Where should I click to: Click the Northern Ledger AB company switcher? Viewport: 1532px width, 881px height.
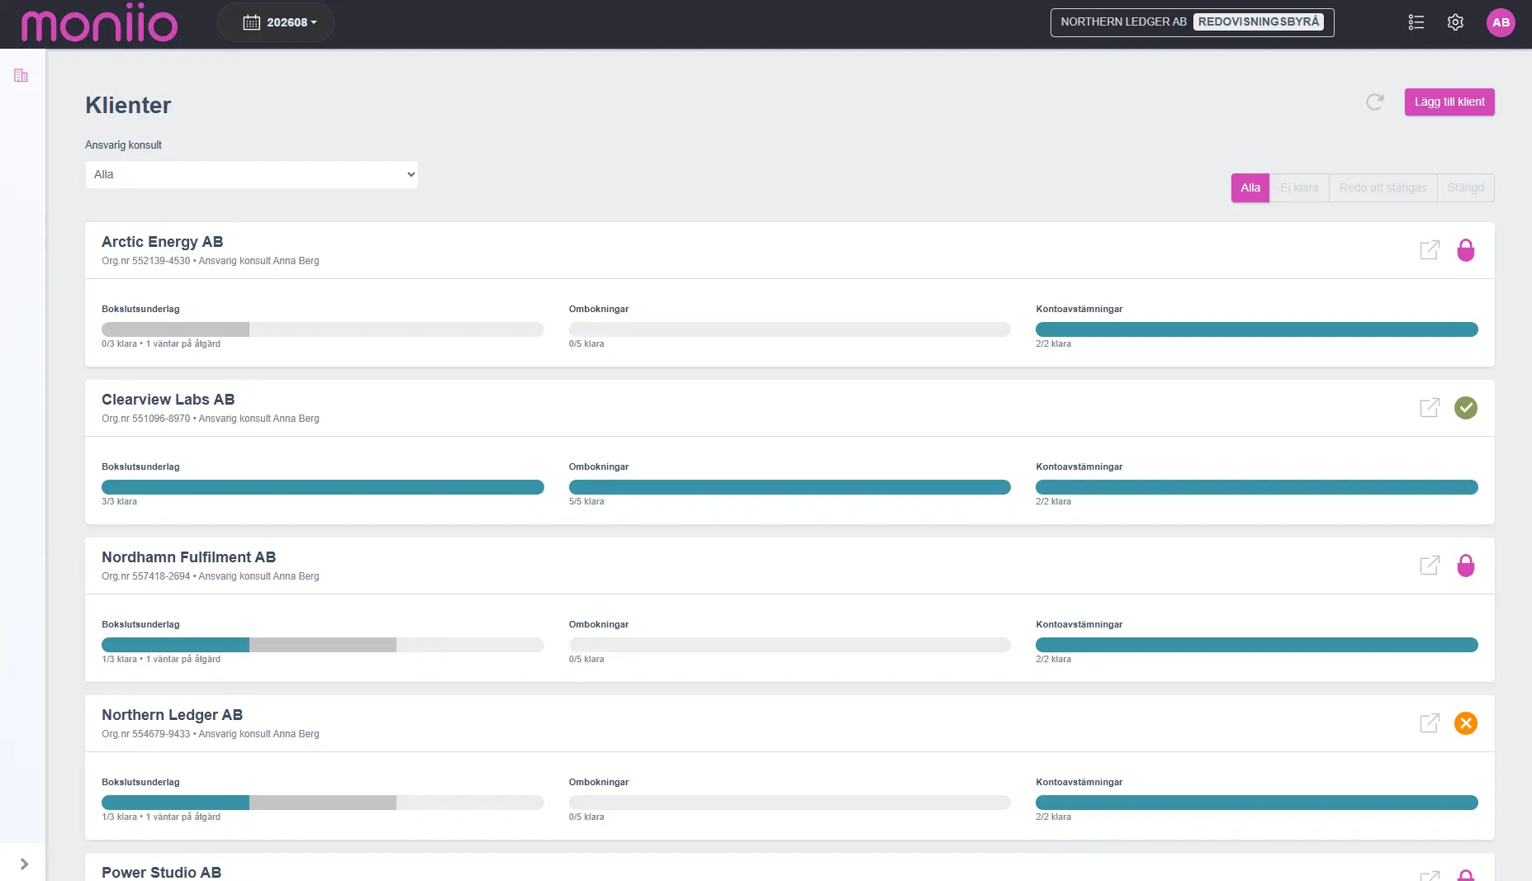pos(1192,22)
